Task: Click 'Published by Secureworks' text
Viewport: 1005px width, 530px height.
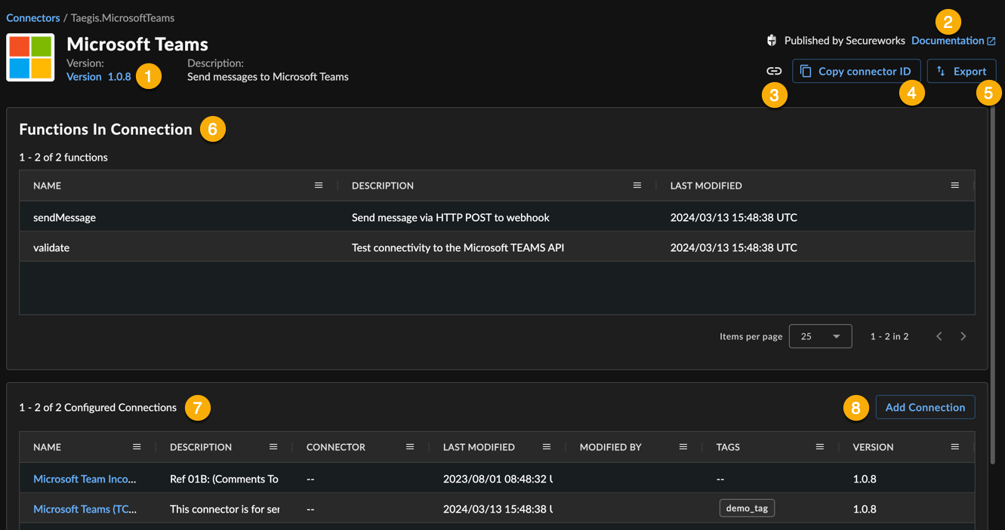Action: click(845, 41)
